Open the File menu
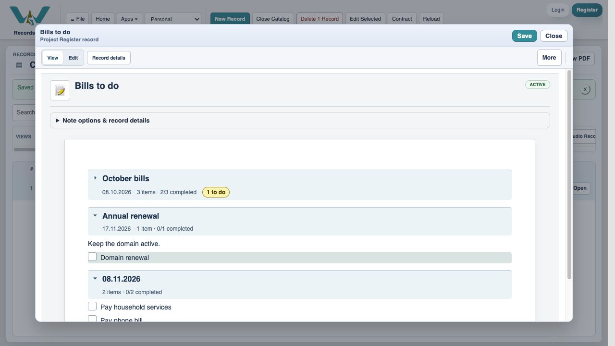The width and height of the screenshot is (615, 346). 77,19
